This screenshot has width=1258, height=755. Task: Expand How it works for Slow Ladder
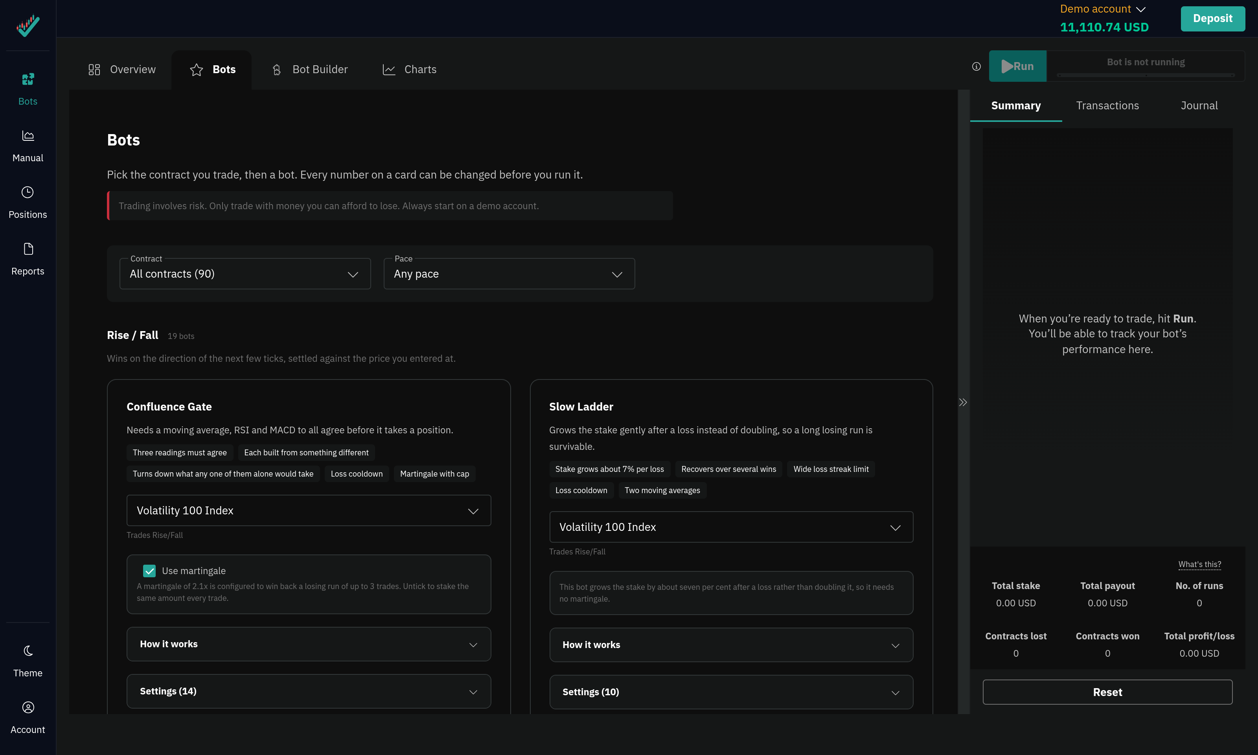click(x=731, y=645)
